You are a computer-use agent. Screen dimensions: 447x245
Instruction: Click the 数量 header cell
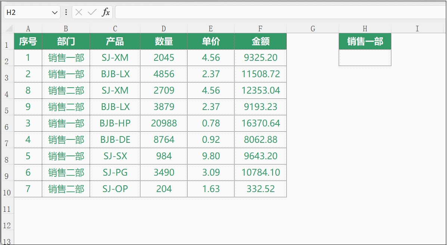tap(164, 41)
